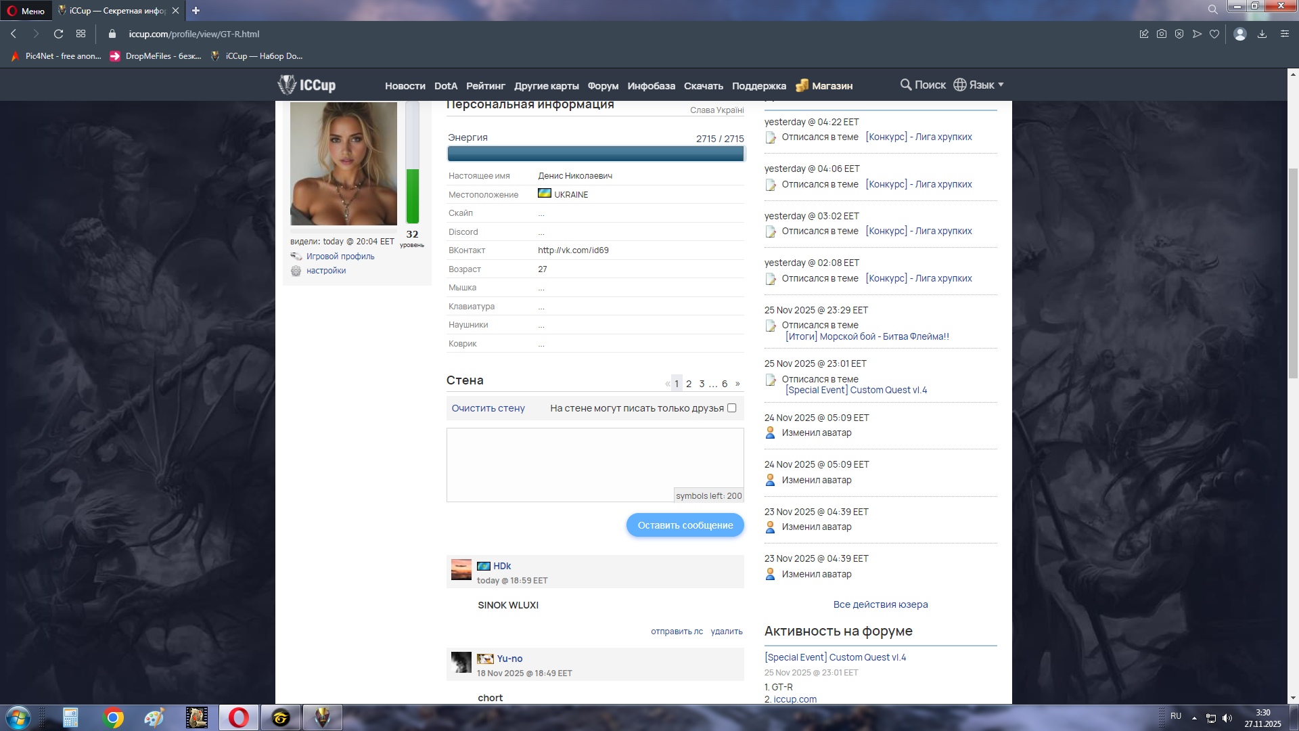
Task: Click the heart bookmark icon in address bar
Action: 1214,34
